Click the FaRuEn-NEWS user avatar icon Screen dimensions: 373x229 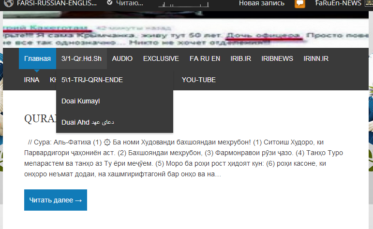pyautogui.click(x=368, y=3)
